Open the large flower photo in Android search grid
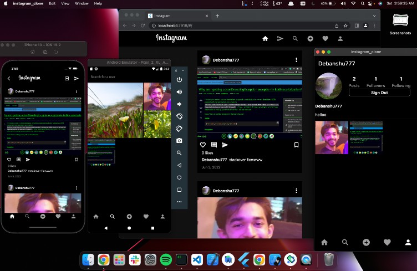Image resolution: width=417 pixels, height=271 pixels. pos(115,110)
